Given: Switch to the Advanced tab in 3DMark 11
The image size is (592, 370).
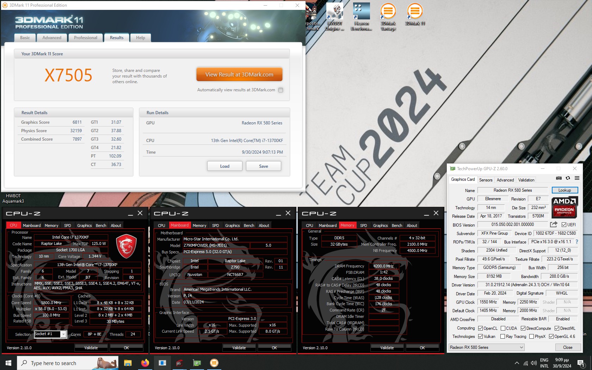Looking at the screenshot, I should coord(52,38).
